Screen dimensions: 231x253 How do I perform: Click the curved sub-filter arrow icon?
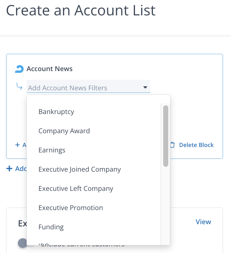click(20, 87)
